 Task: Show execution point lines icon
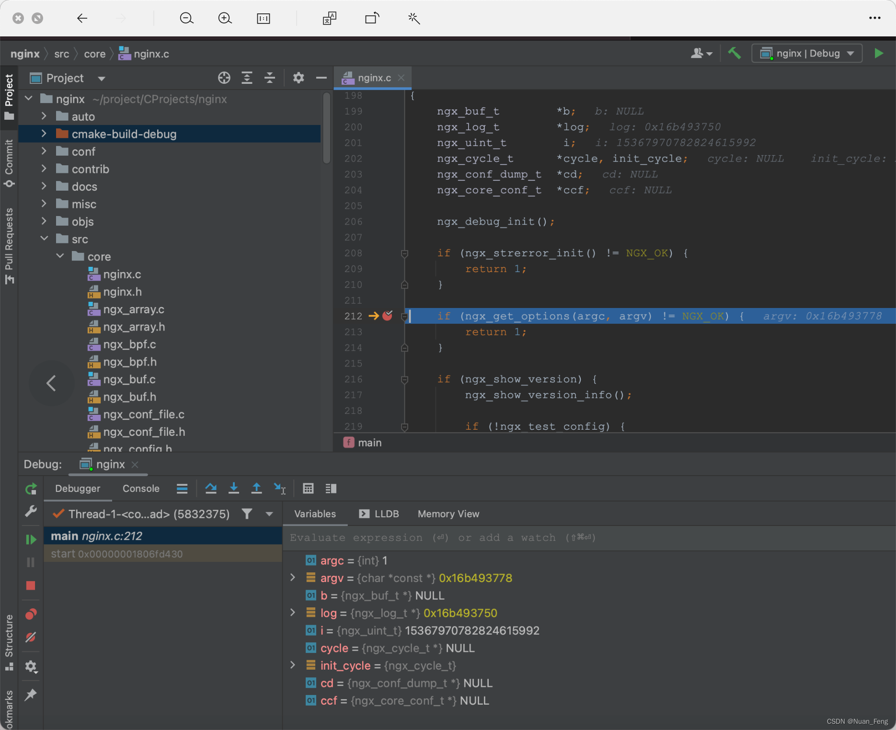[x=182, y=489]
